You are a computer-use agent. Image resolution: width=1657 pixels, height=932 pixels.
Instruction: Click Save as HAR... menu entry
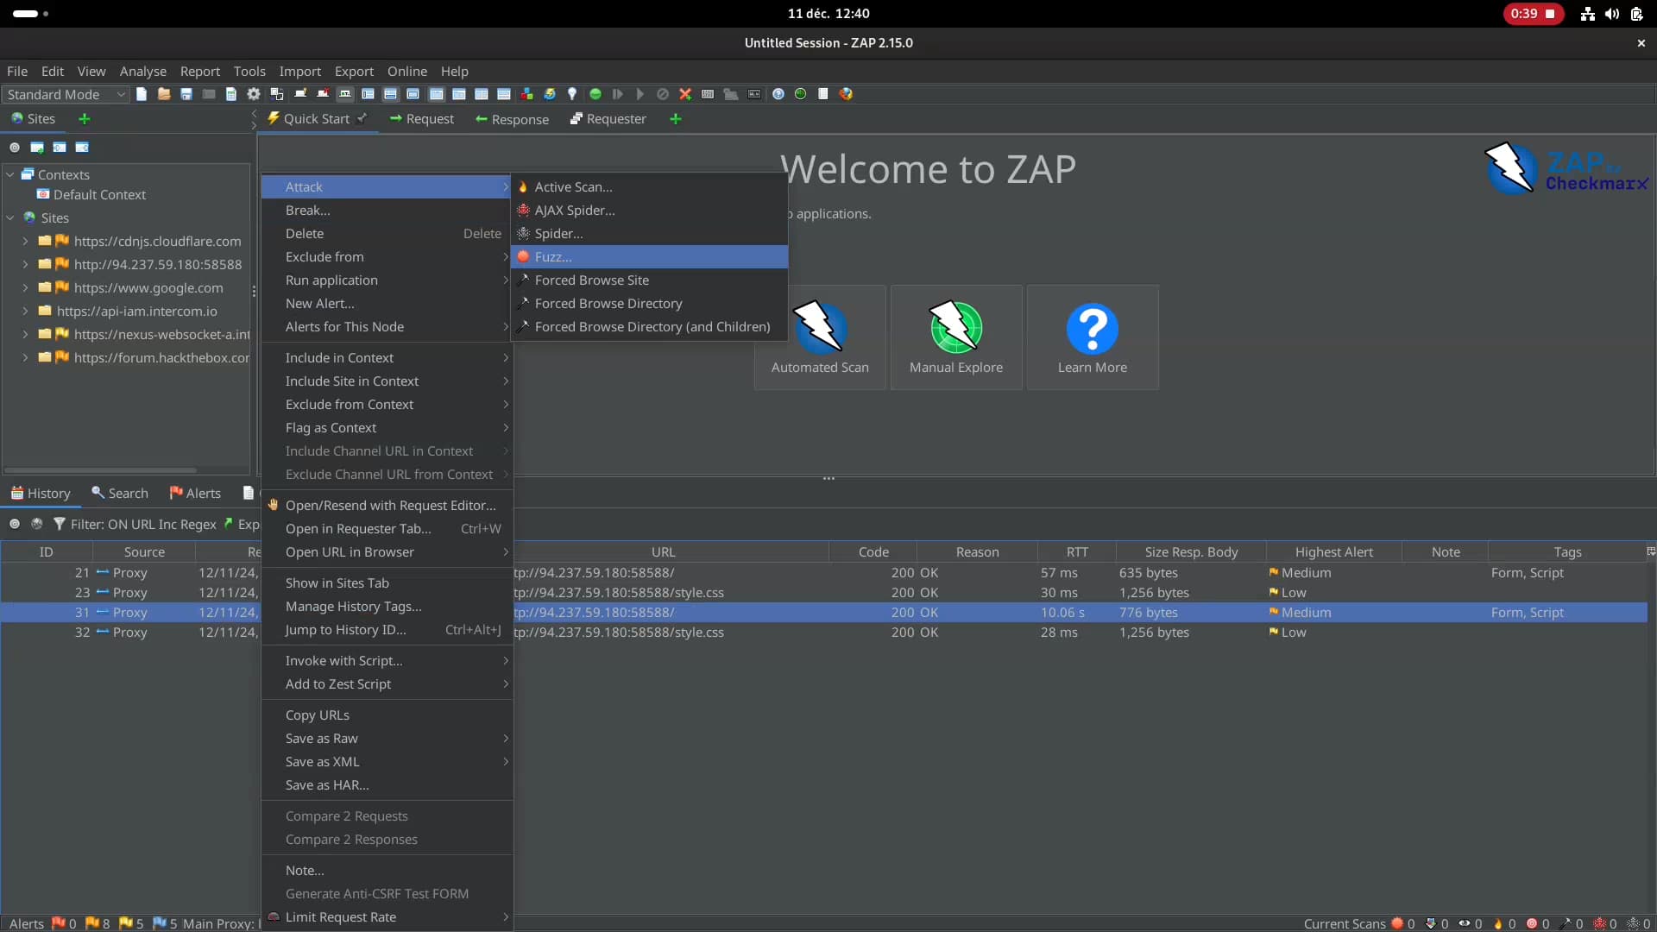(x=387, y=785)
